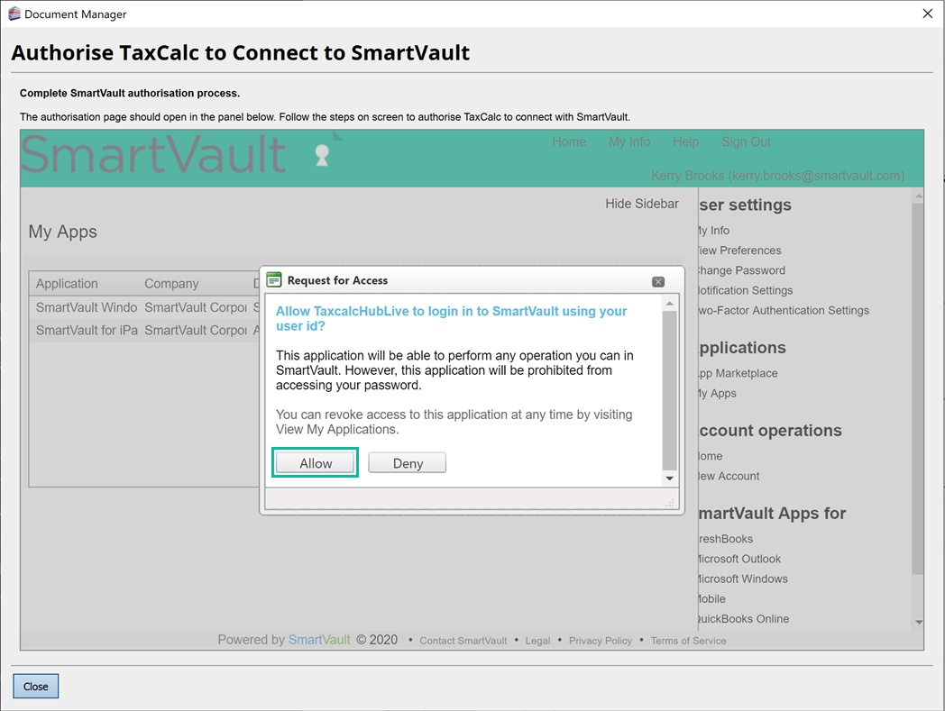Click Kerry Brooks account name text
Screen dimensions: 945x711
[x=777, y=176]
